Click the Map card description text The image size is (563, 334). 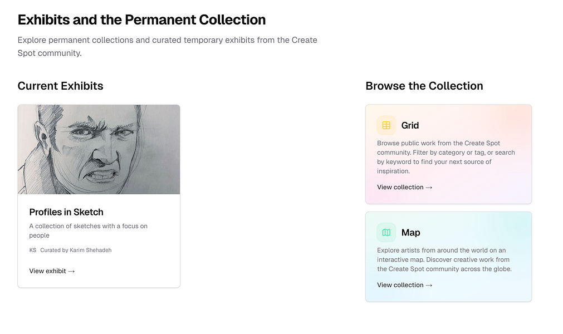click(x=444, y=259)
